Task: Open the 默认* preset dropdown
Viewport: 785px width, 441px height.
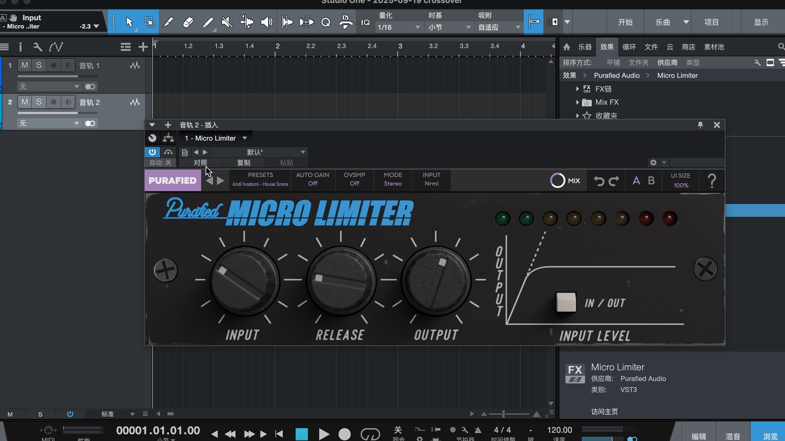Action: tap(258, 152)
